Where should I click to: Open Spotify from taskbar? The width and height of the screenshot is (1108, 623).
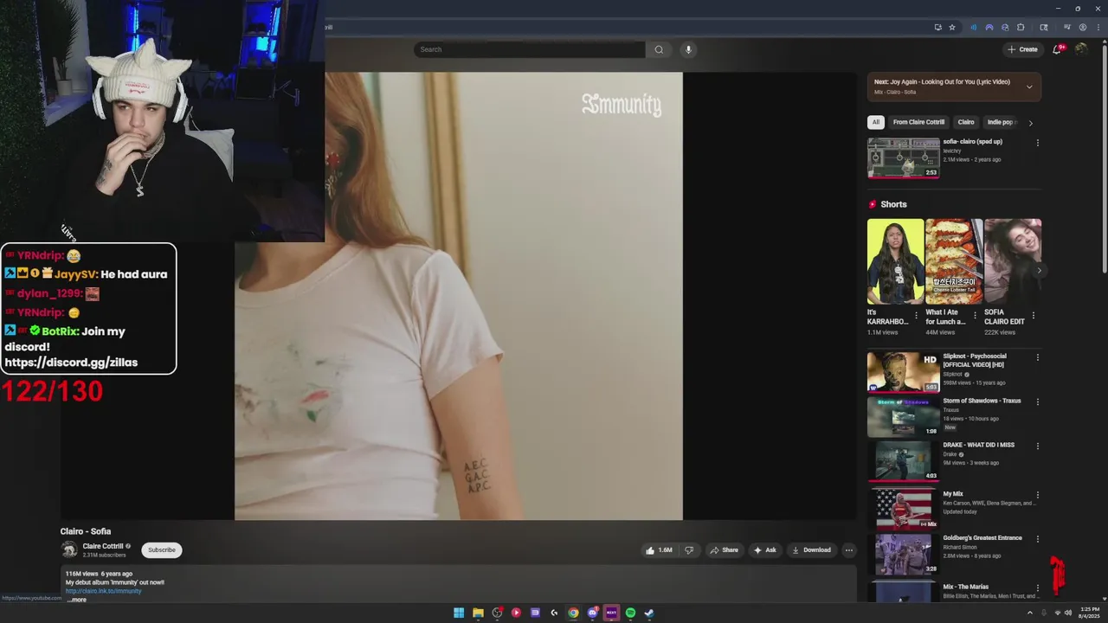pos(630,613)
